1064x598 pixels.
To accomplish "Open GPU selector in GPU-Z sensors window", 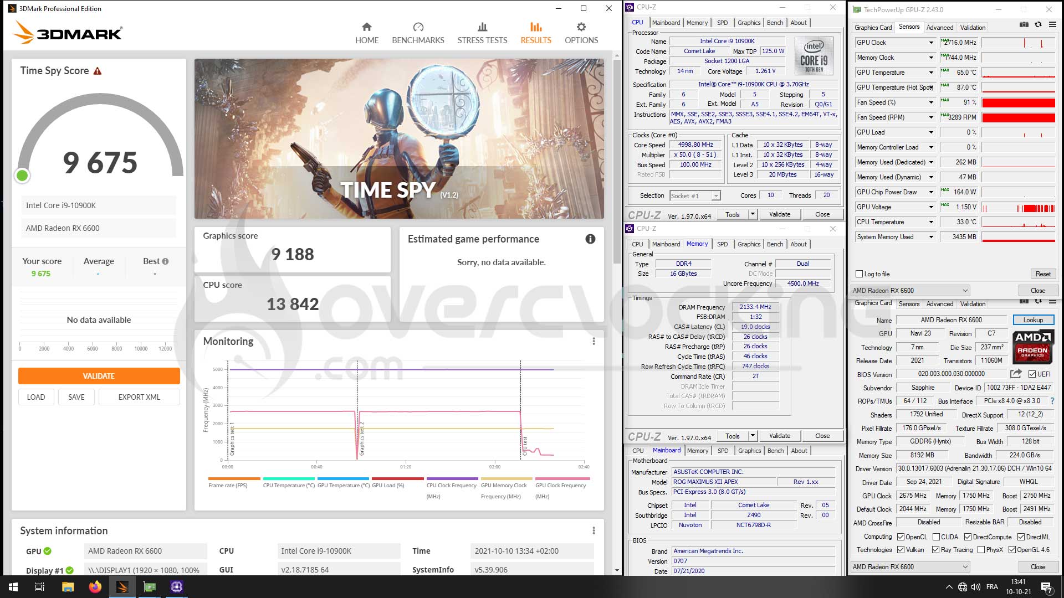I will (910, 291).
